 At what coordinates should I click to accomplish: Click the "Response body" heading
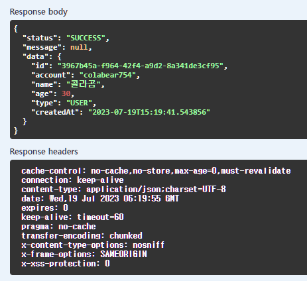[x=38, y=12]
